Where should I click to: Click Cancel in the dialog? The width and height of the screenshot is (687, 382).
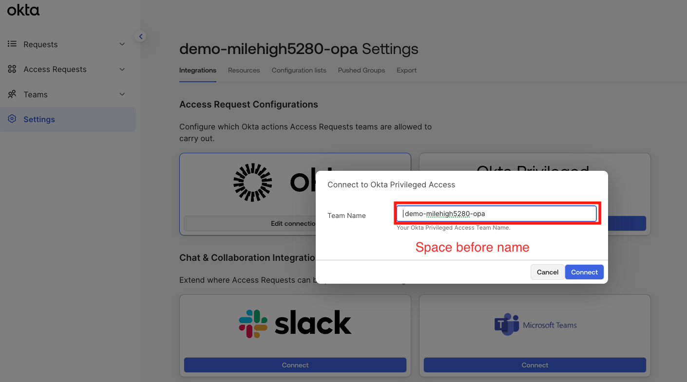pyautogui.click(x=548, y=272)
